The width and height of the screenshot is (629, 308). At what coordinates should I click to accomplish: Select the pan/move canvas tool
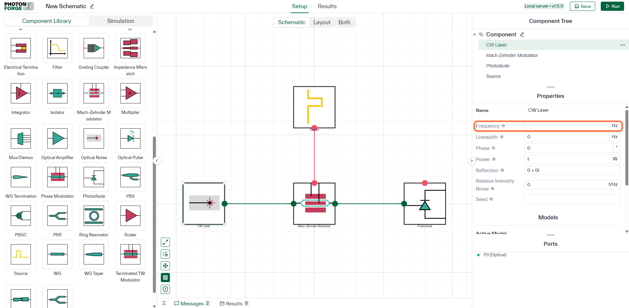point(165,266)
